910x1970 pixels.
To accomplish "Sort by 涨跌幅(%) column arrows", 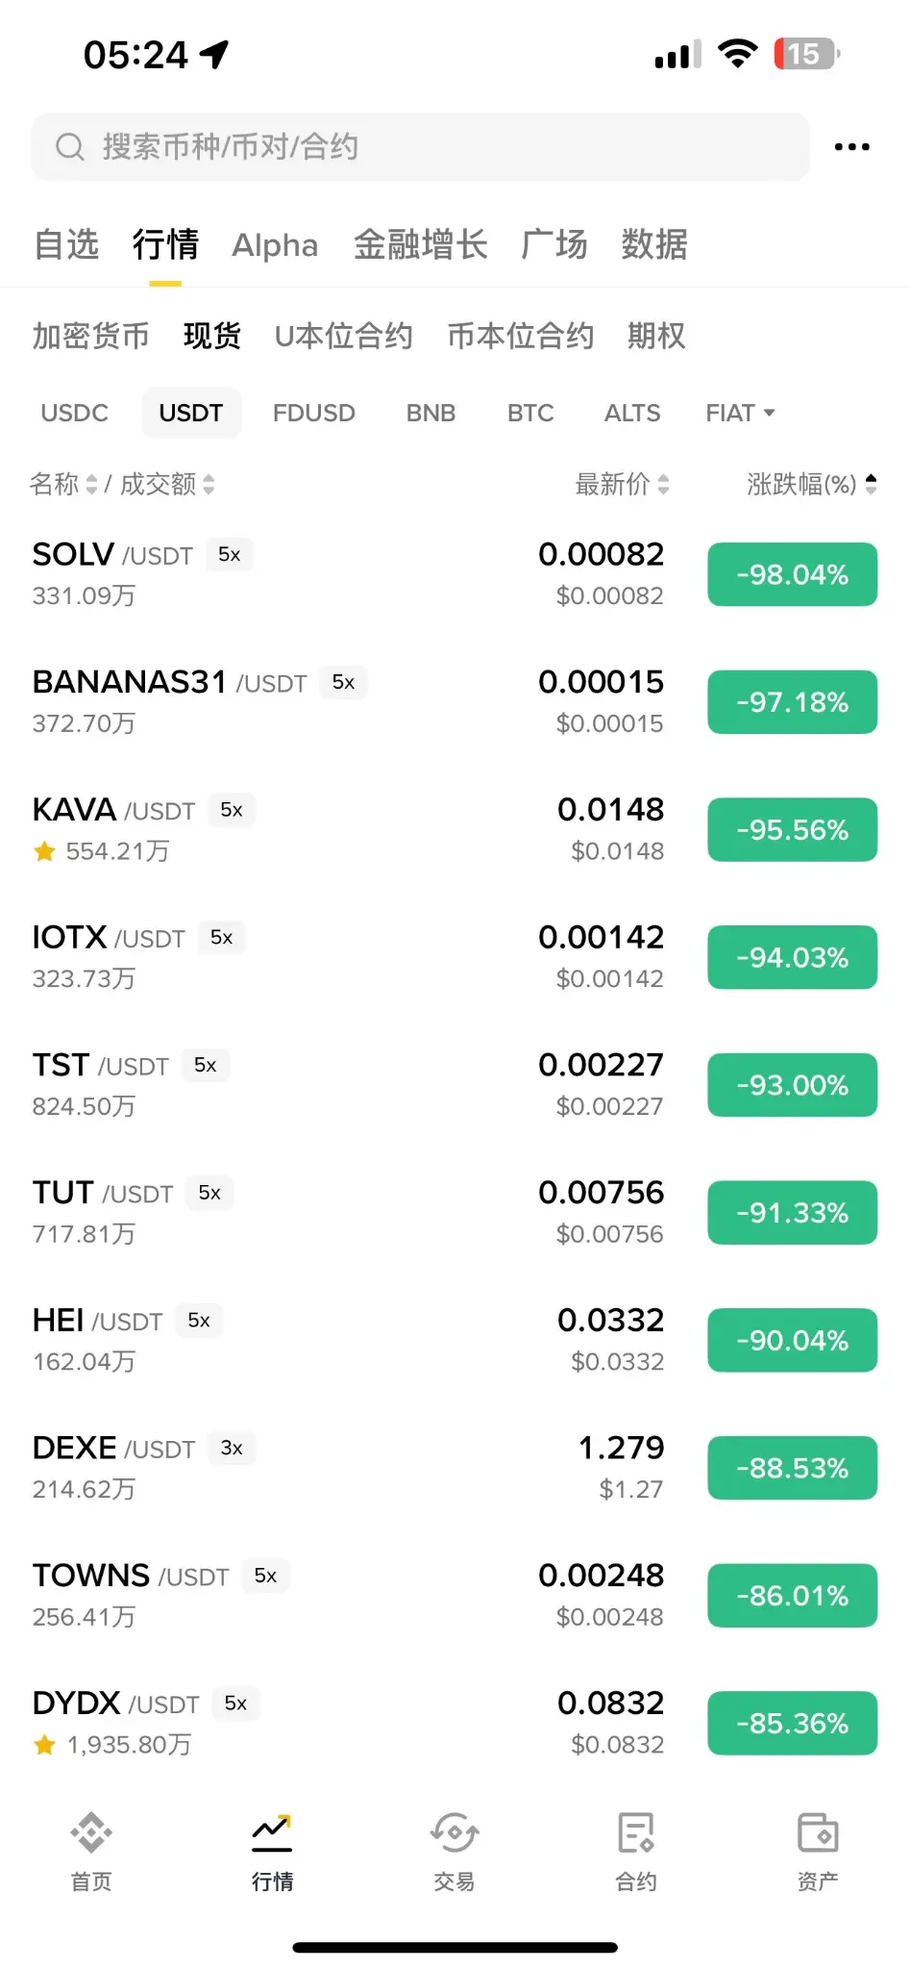I will tap(871, 484).
